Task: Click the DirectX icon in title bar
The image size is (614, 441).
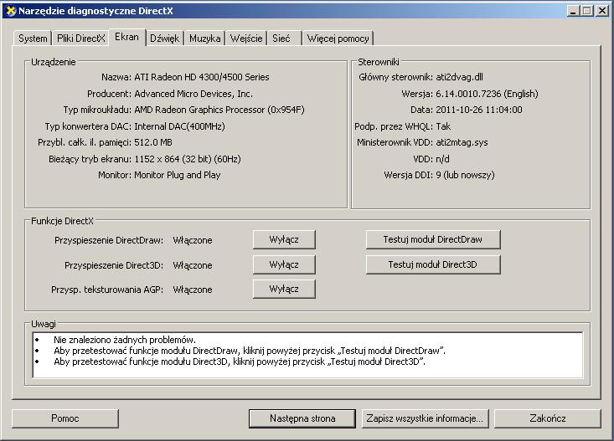Action: (11, 11)
